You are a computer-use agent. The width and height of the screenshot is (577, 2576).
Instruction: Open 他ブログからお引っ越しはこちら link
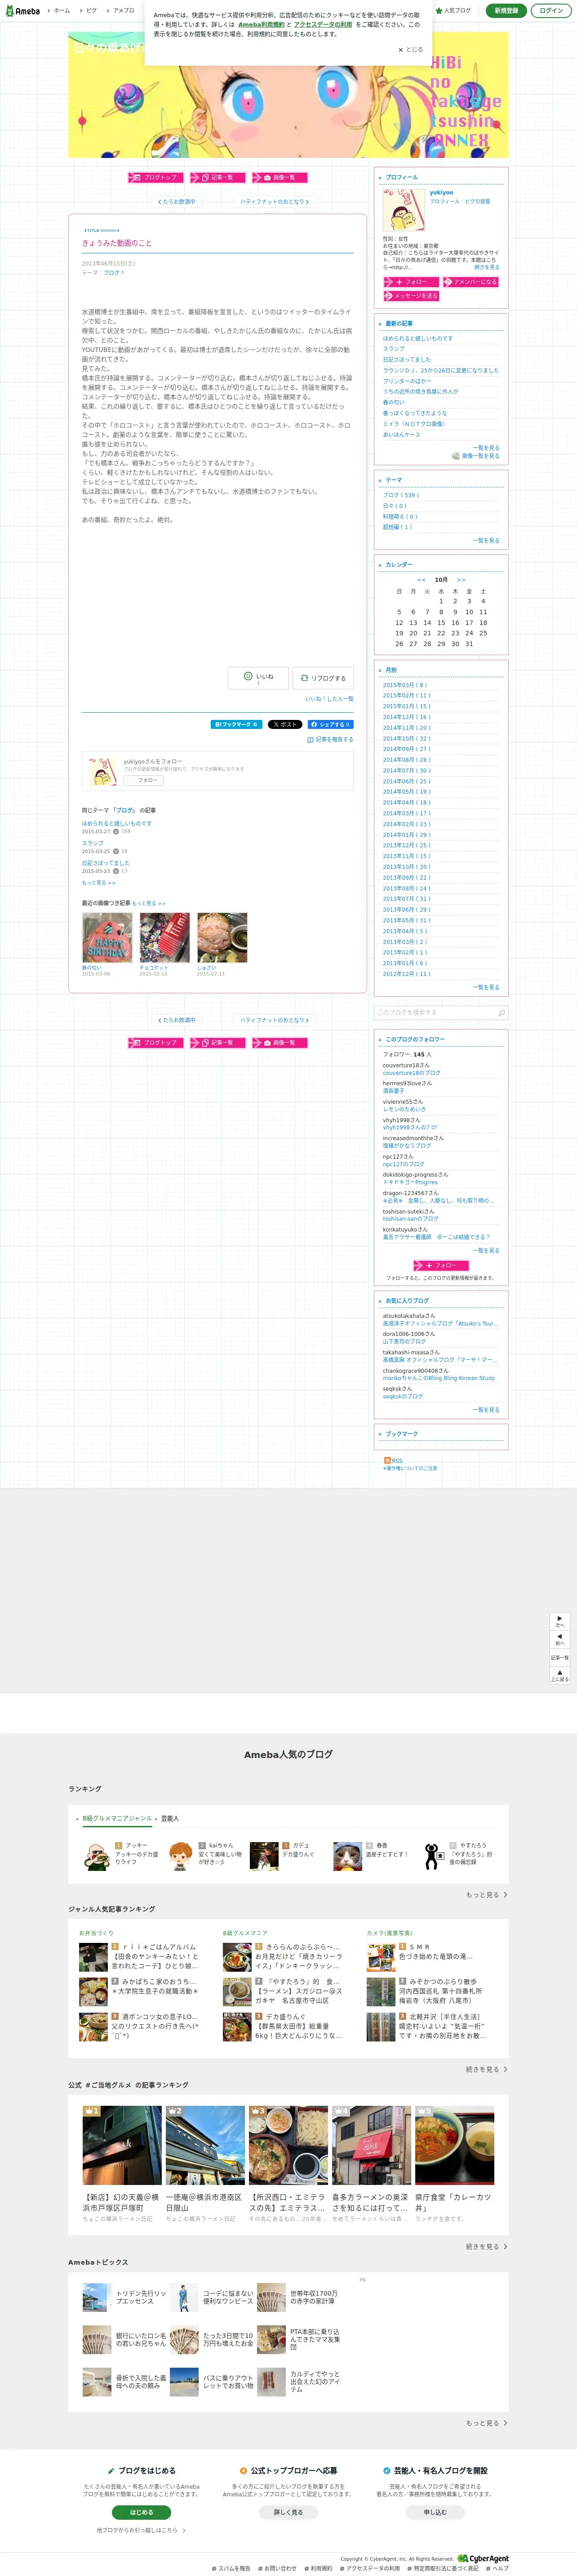[141, 2531]
